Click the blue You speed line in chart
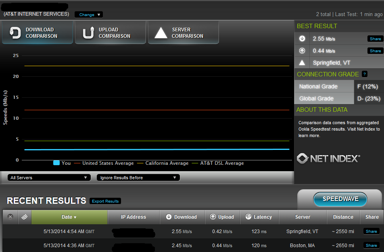The image size is (384, 252). (x=157, y=149)
